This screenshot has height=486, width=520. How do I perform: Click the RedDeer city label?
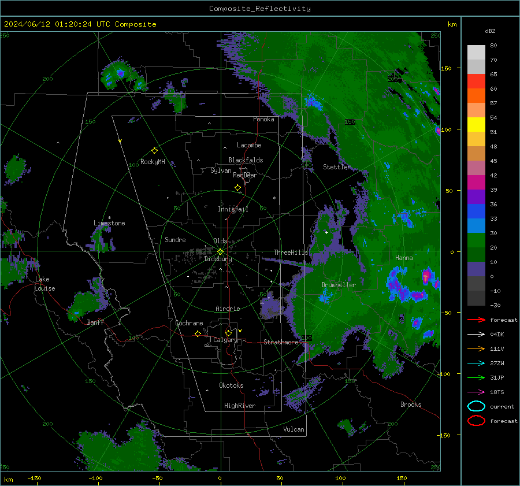[245, 175]
